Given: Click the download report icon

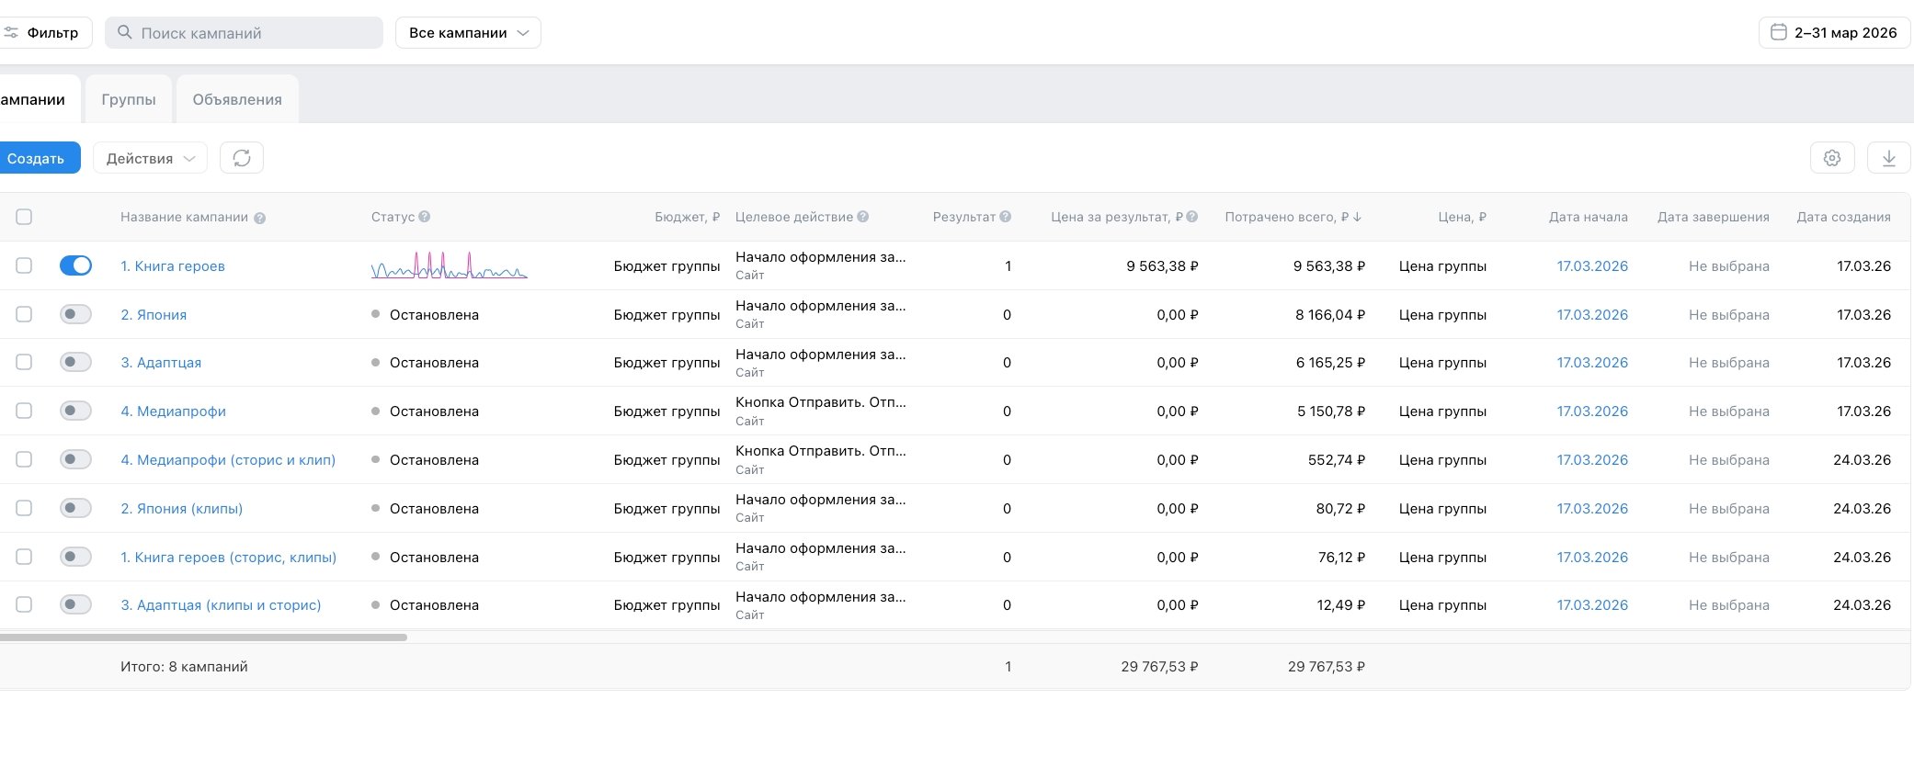Looking at the screenshot, I should pyautogui.click(x=1888, y=158).
